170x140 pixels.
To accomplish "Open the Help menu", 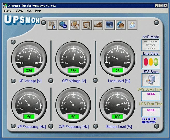I will point(38,11).
